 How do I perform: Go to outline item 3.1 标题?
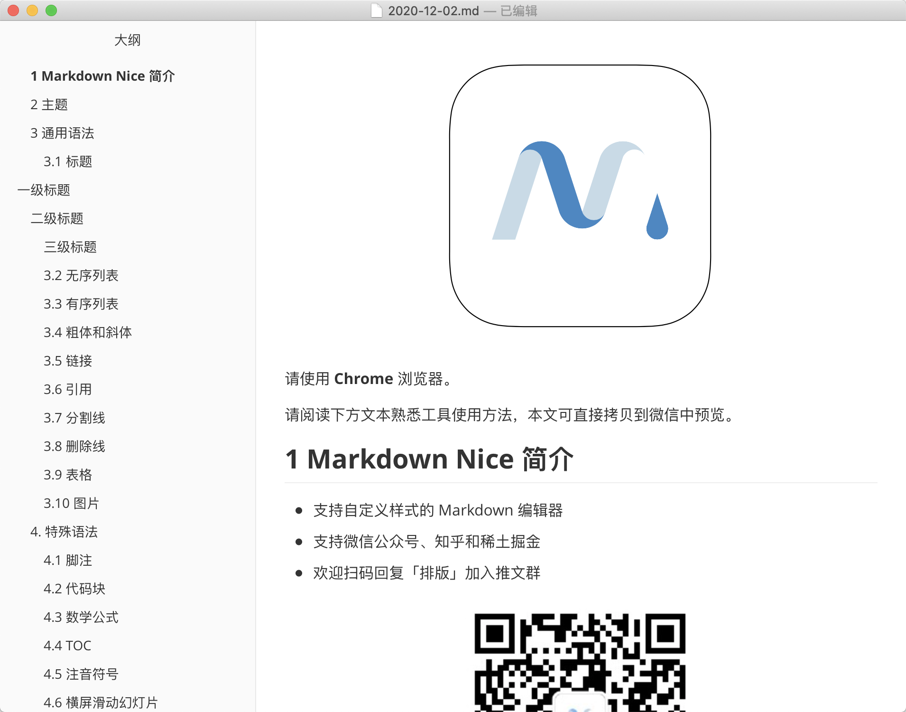(68, 161)
